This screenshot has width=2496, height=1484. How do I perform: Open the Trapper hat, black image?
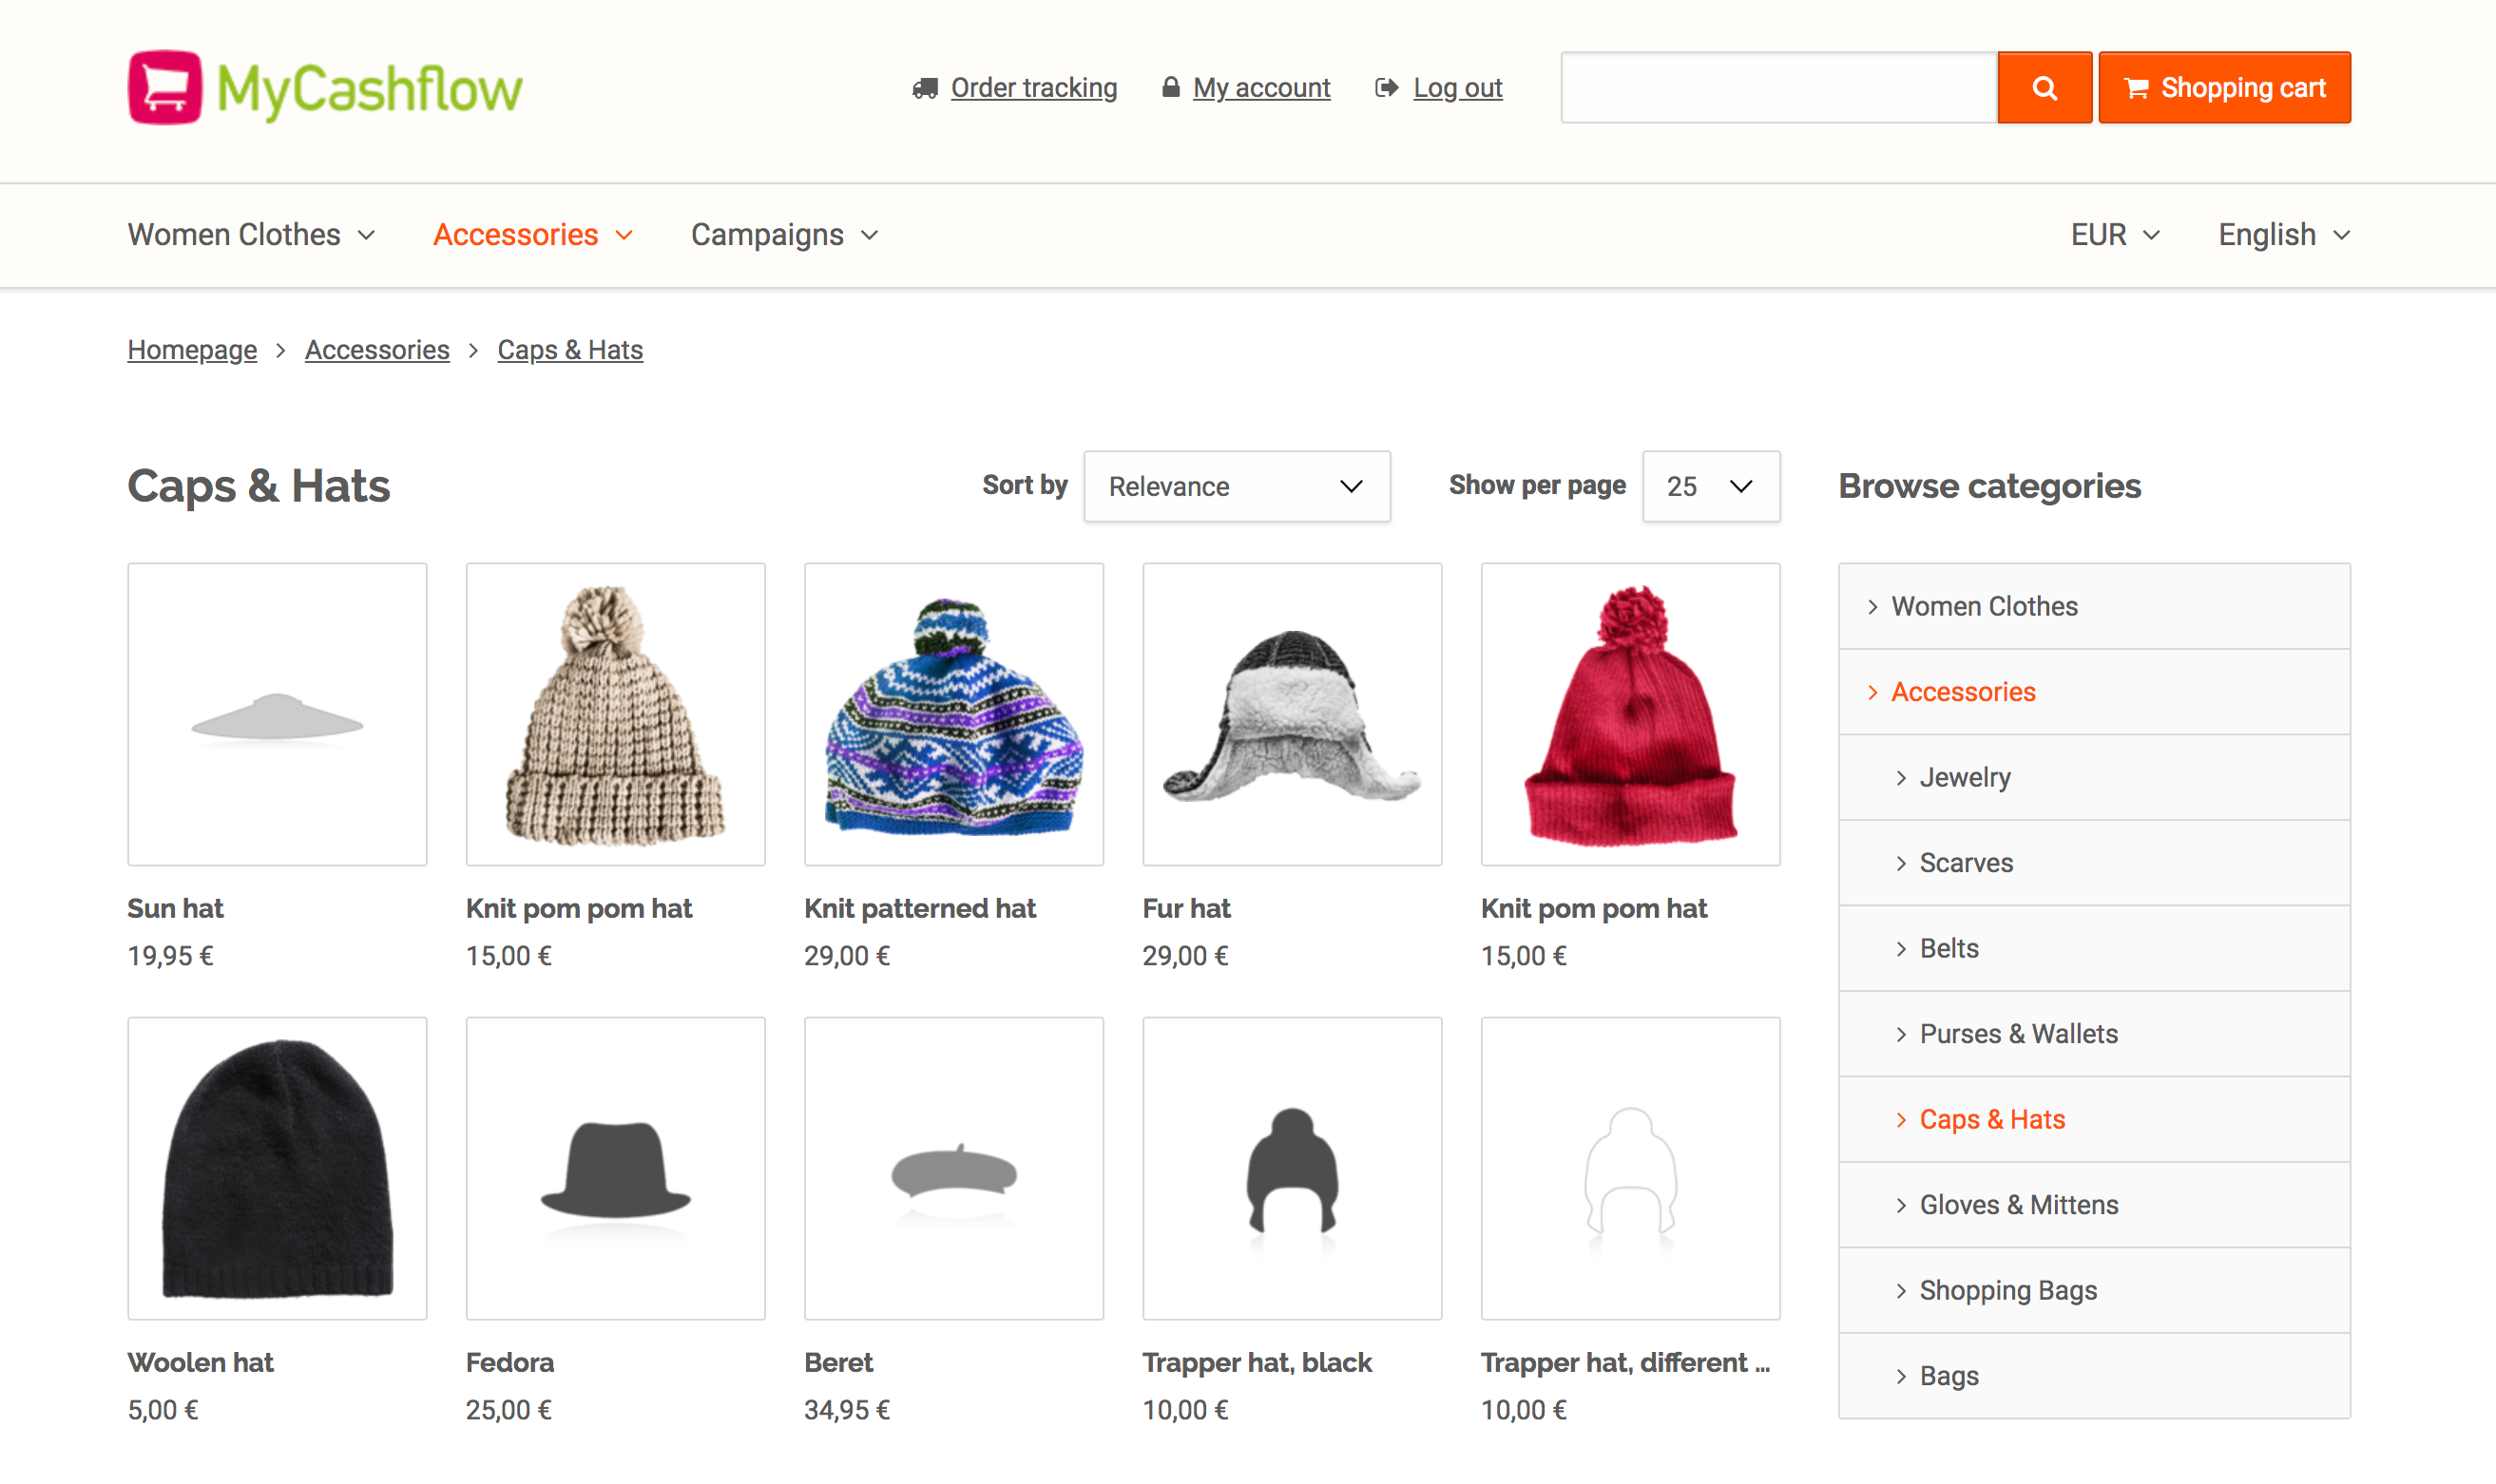tap(1292, 1168)
